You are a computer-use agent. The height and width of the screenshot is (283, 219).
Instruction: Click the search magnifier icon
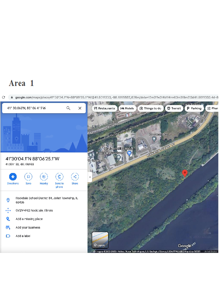coord(68,108)
